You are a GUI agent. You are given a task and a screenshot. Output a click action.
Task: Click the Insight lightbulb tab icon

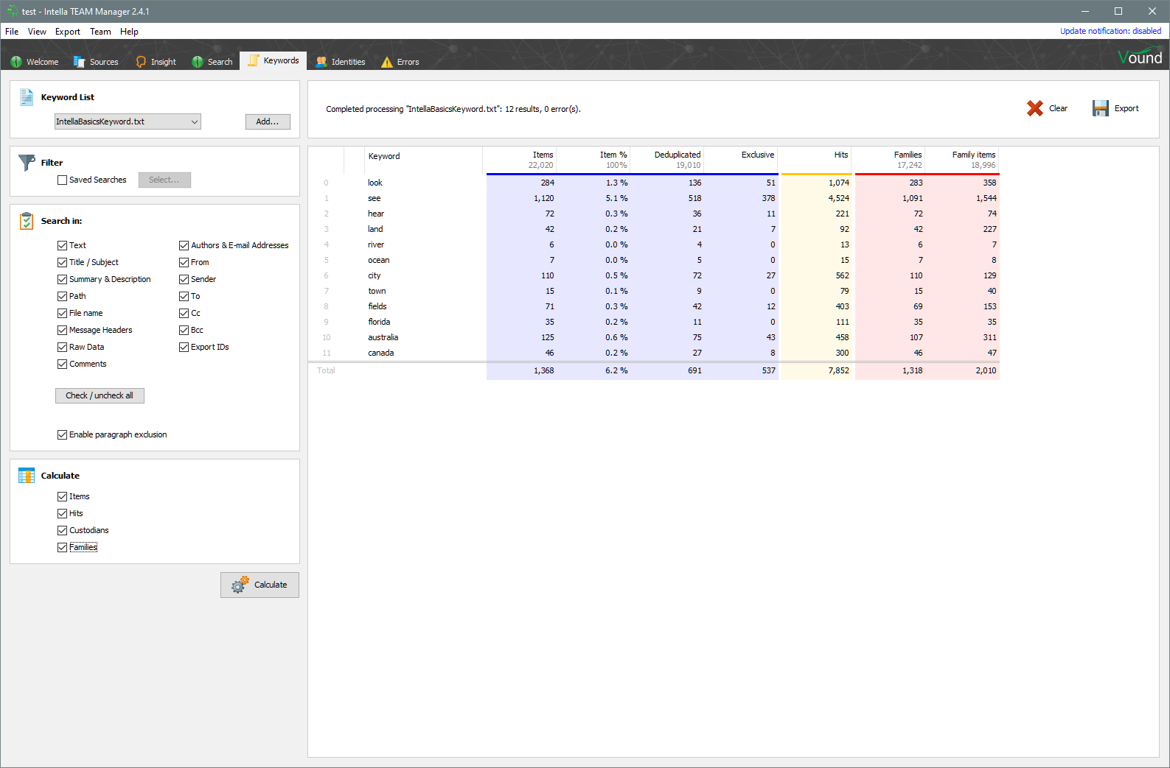(141, 62)
